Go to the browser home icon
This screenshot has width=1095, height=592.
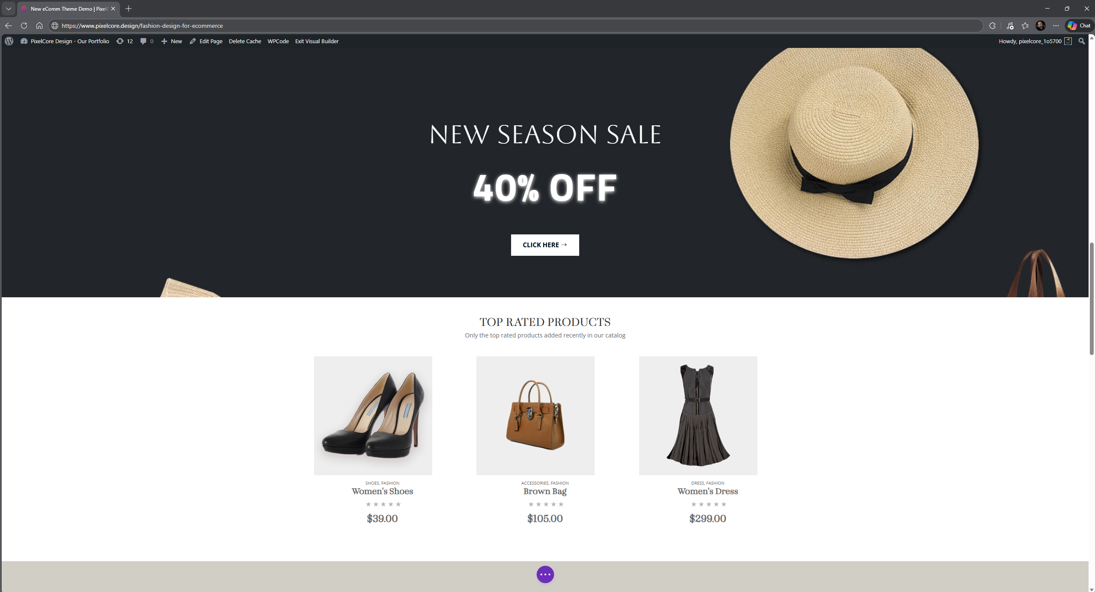click(x=39, y=26)
